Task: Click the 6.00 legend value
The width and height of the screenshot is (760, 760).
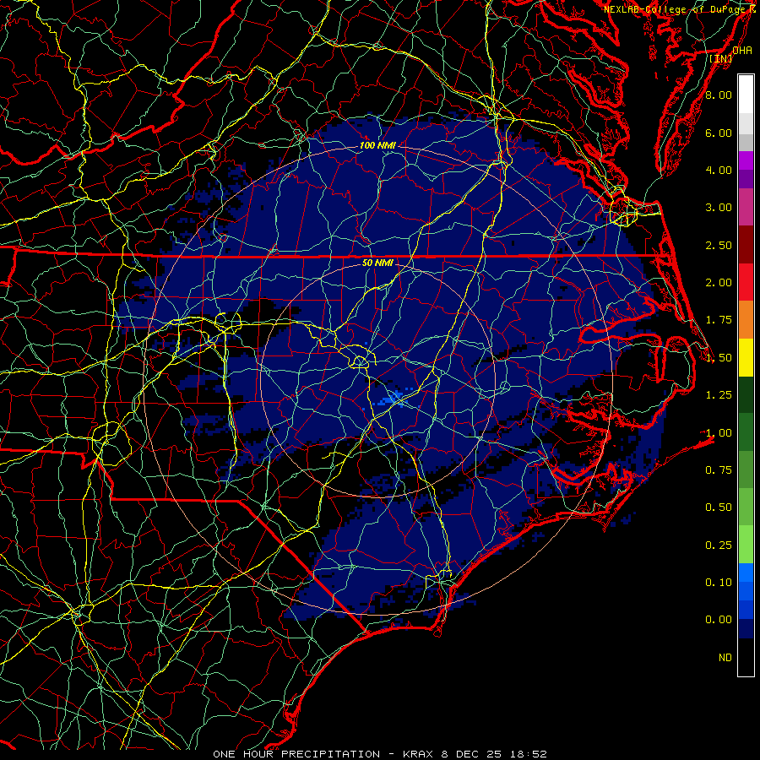Action: [x=719, y=133]
